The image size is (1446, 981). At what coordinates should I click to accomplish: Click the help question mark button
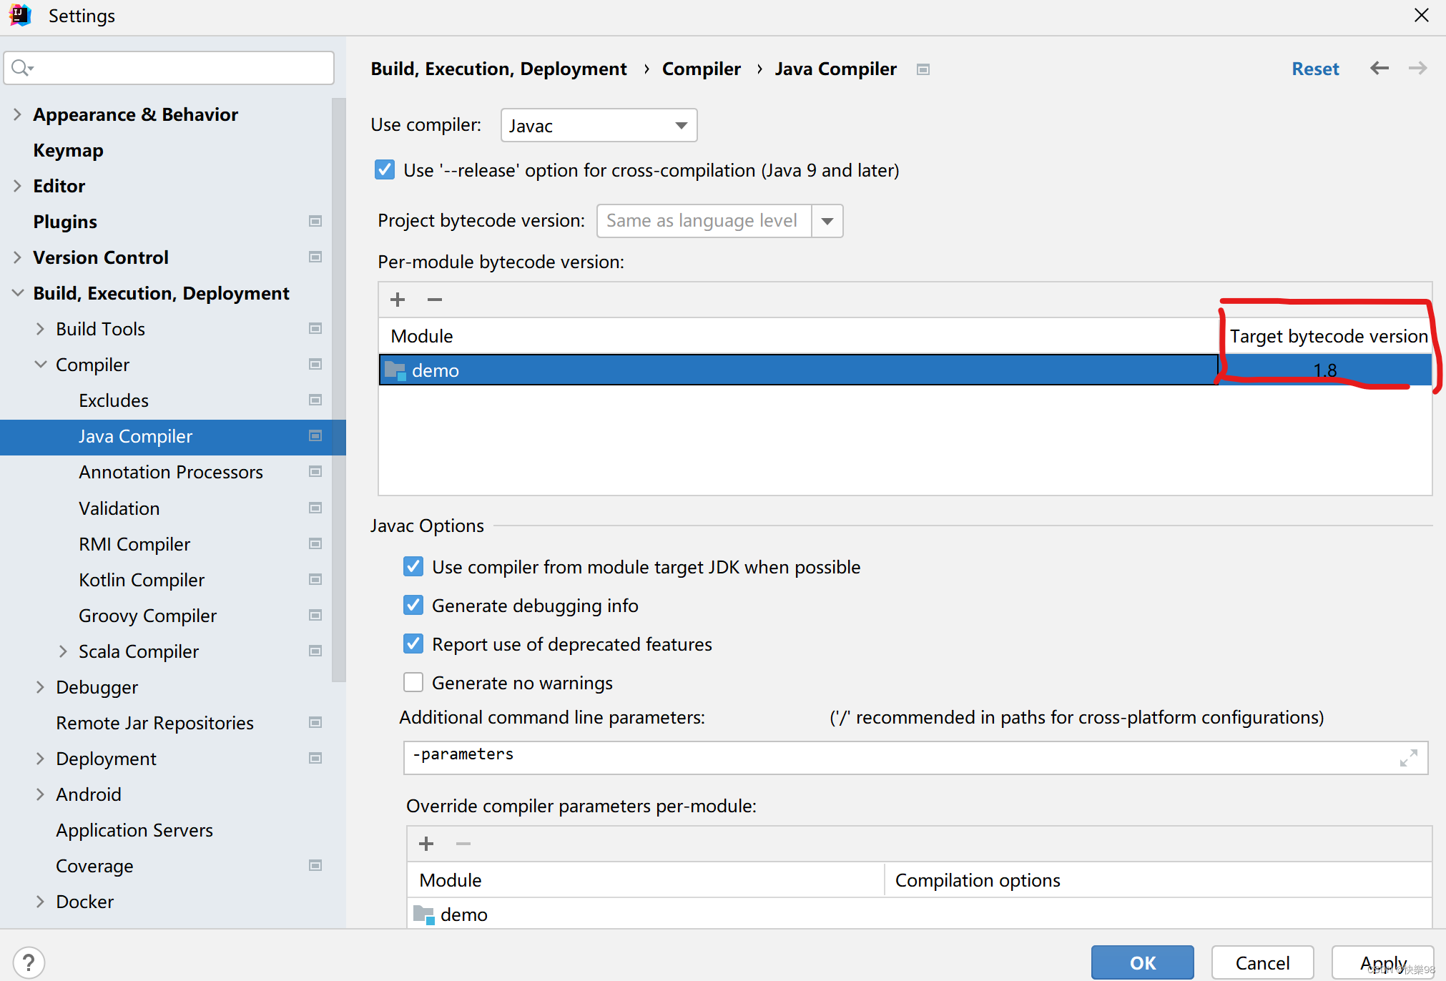click(x=29, y=962)
